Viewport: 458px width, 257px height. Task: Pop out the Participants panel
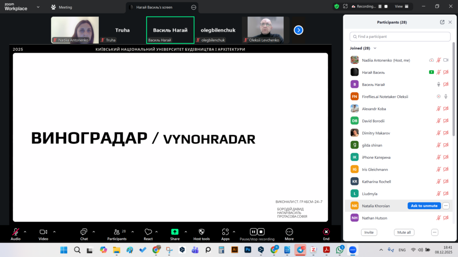pyautogui.click(x=442, y=22)
